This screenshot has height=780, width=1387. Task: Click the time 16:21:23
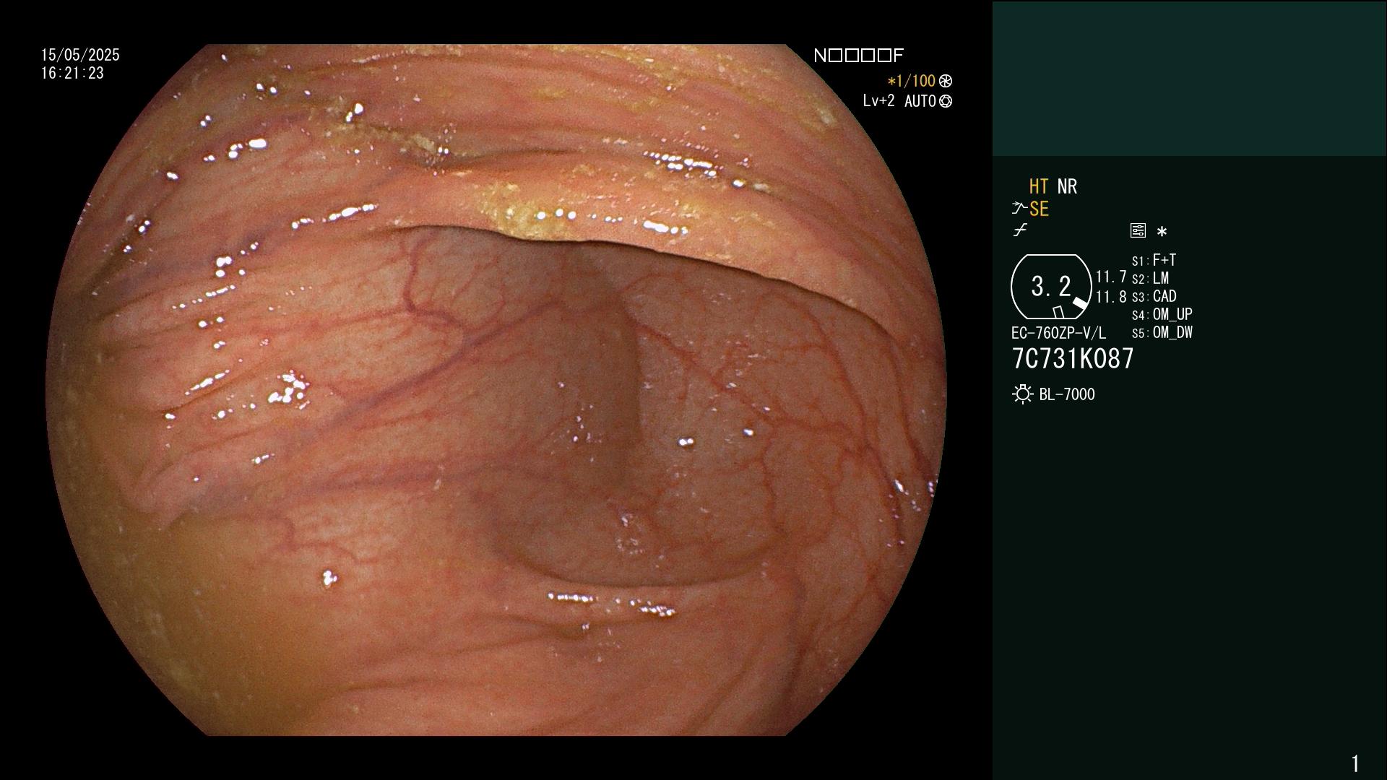point(72,73)
